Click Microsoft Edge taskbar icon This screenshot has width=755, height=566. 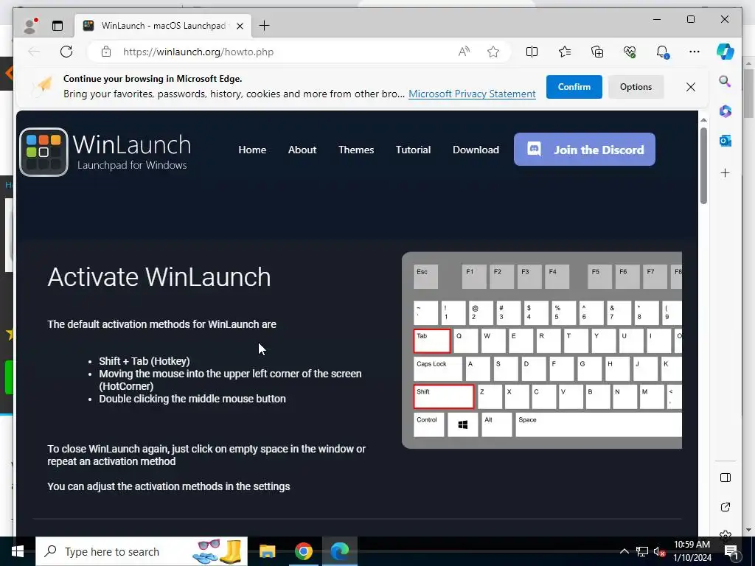pyautogui.click(x=339, y=551)
